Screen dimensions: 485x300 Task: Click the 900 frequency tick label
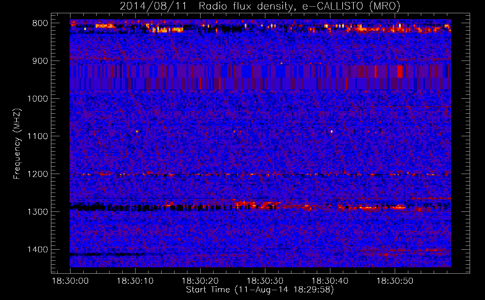point(40,61)
